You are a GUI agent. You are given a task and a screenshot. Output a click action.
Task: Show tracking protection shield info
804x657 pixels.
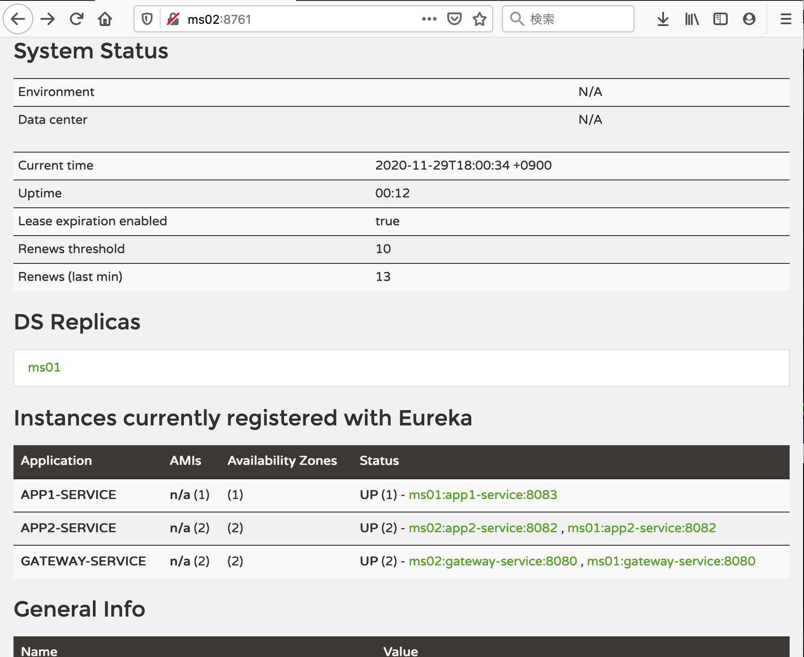(x=147, y=19)
